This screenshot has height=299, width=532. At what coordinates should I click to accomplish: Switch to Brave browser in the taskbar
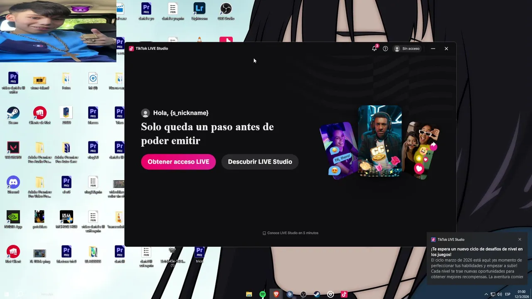[x=276, y=294]
